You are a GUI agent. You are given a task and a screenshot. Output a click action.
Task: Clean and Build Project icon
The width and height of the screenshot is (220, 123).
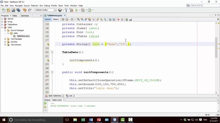[71, 10]
